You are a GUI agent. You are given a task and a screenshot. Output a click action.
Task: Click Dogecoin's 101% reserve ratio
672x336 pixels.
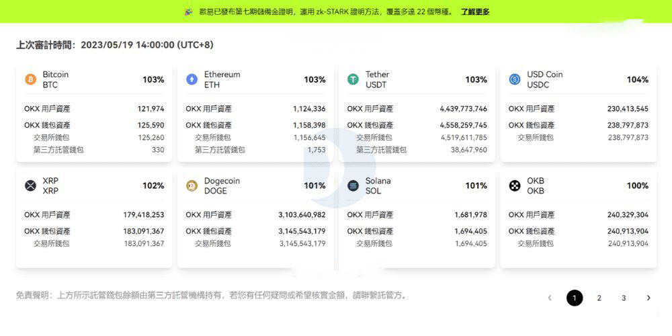coord(315,186)
